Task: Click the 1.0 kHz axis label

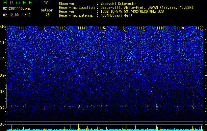Action: 3,59
